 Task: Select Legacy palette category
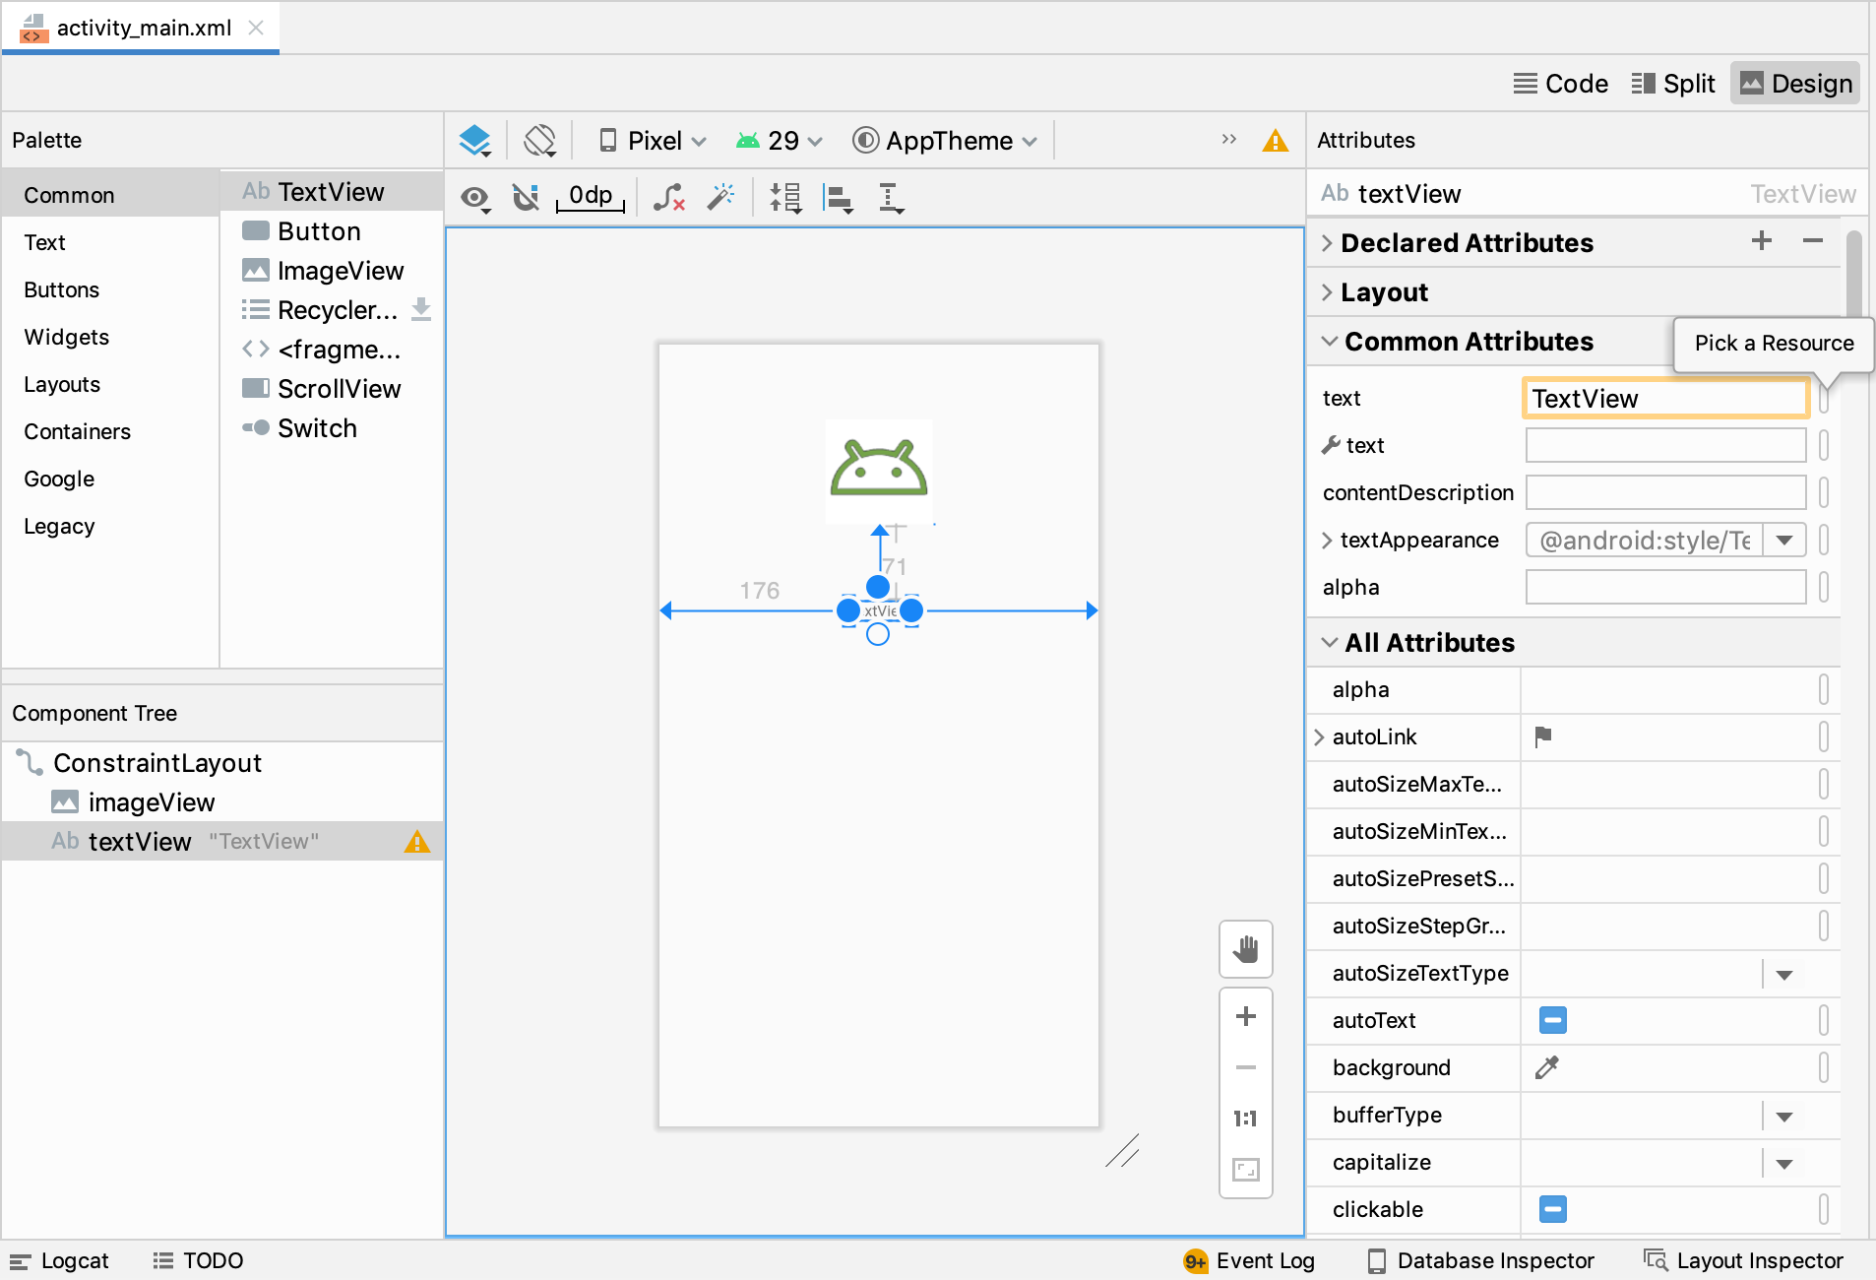(x=59, y=526)
